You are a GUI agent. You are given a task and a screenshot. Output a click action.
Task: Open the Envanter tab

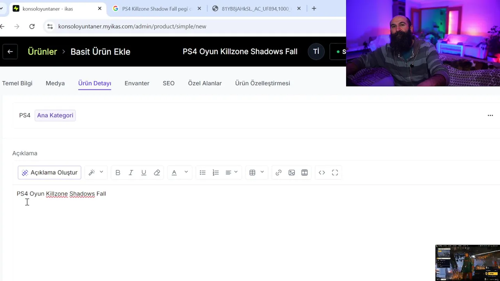point(137,83)
